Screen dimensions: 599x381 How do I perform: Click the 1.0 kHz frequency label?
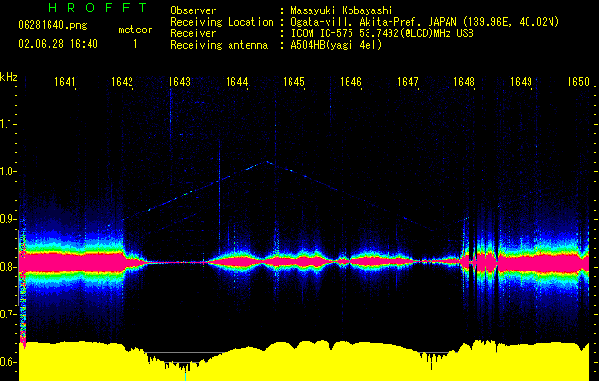point(9,171)
